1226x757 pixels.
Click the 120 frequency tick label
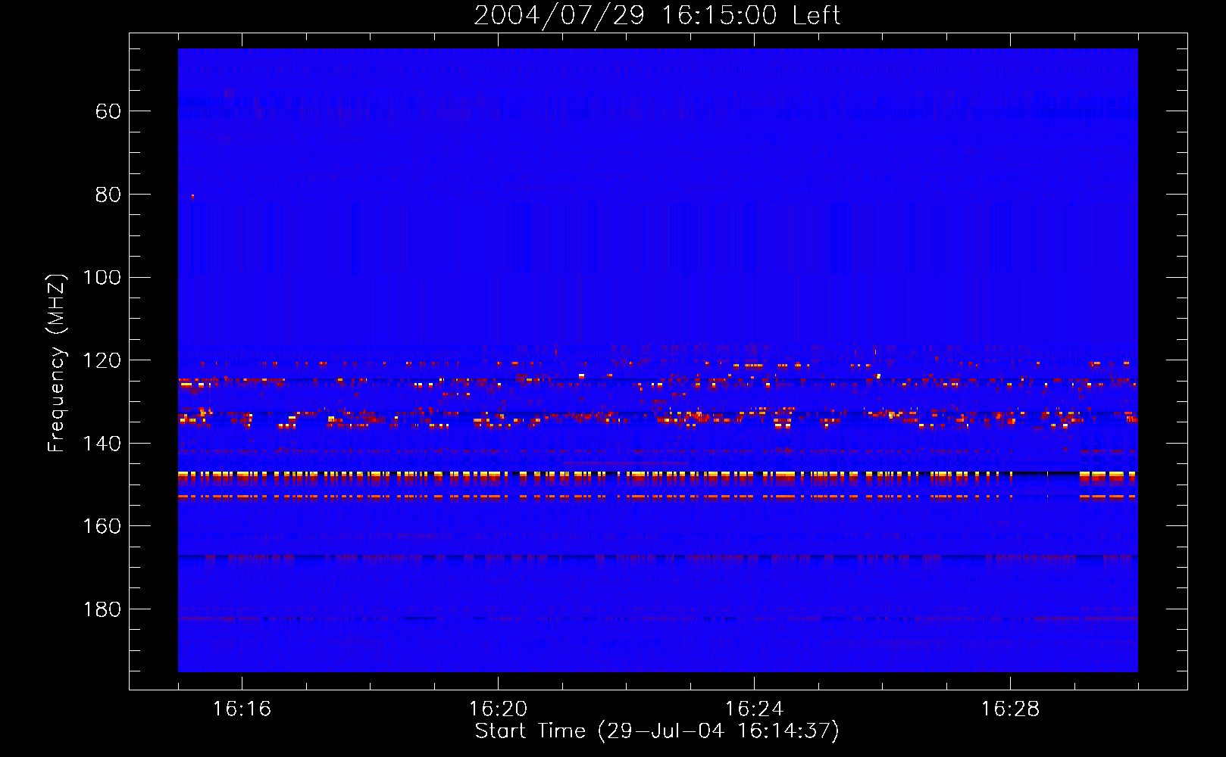(102, 361)
